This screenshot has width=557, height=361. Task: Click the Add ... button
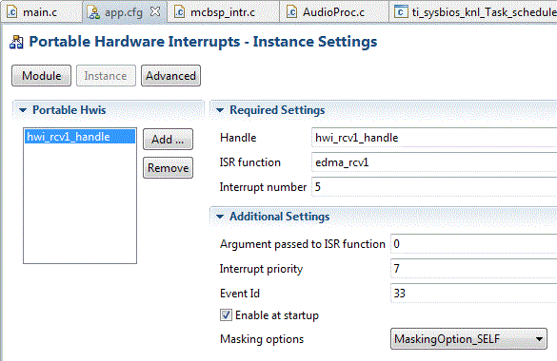click(168, 140)
